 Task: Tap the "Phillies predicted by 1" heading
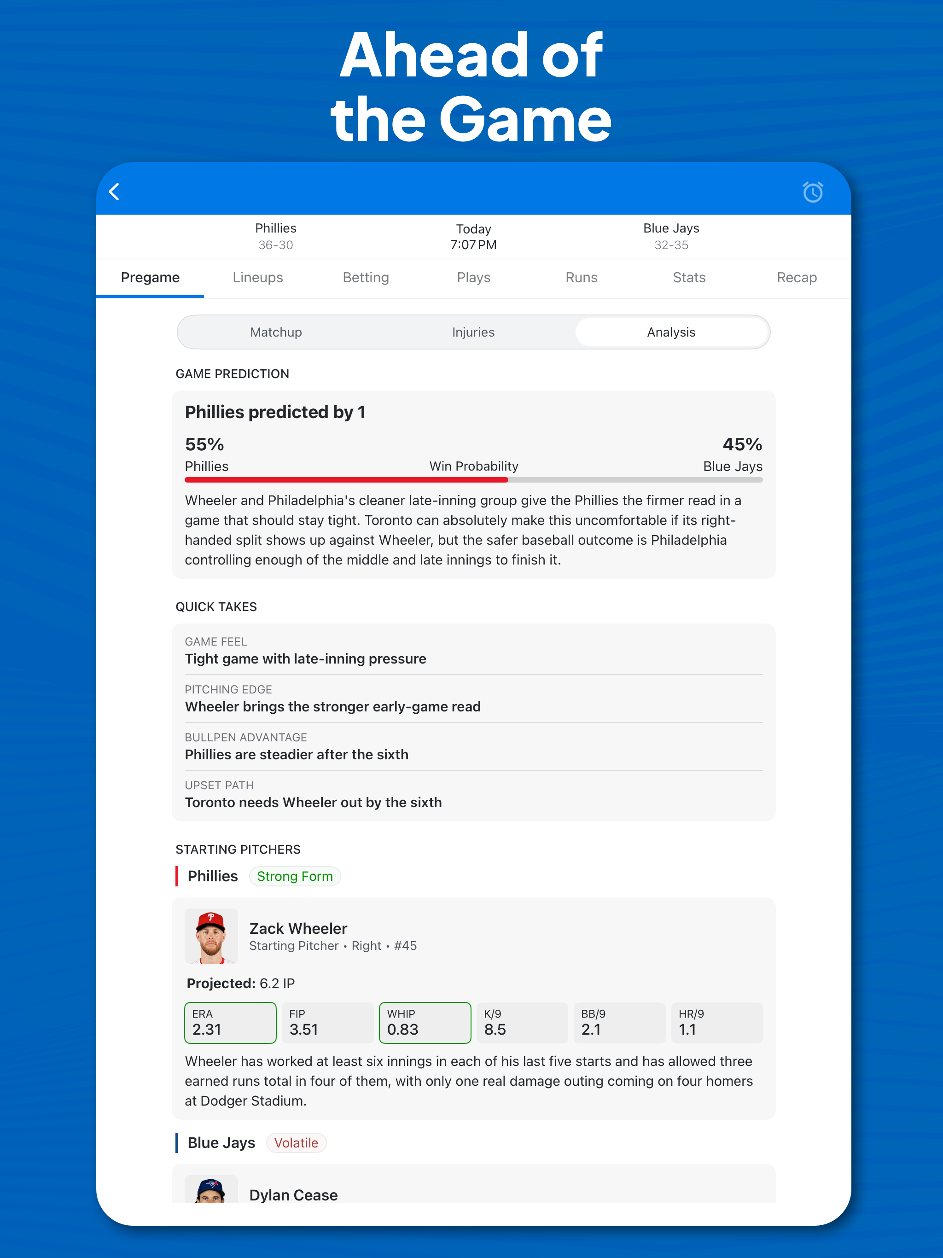[x=275, y=412]
